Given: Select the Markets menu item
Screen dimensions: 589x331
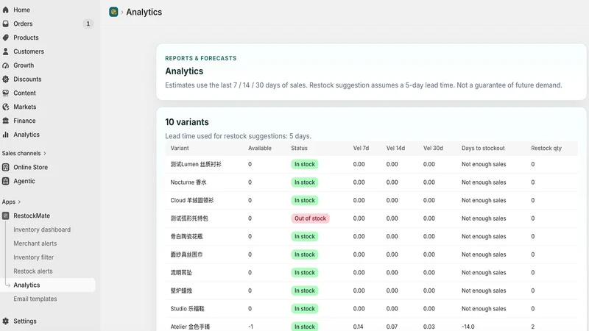Looking at the screenshot, I should pyautogui.click(x=25, y=107).
